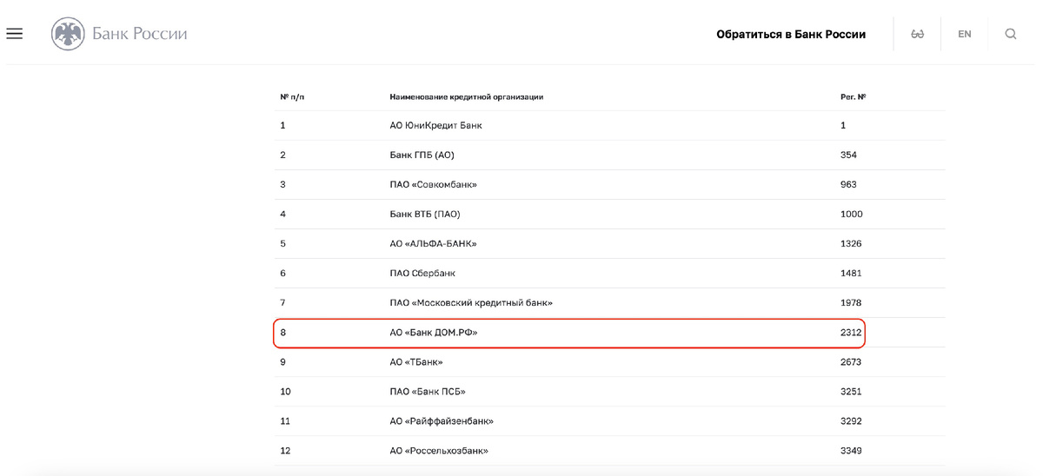Select АО «Банк ДОМ.РФ» row name

[x=434, y=333]
